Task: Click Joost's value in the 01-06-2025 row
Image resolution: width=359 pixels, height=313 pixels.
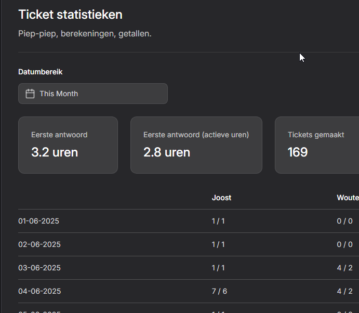Action: pyautogui.click(x=218, y=221)
